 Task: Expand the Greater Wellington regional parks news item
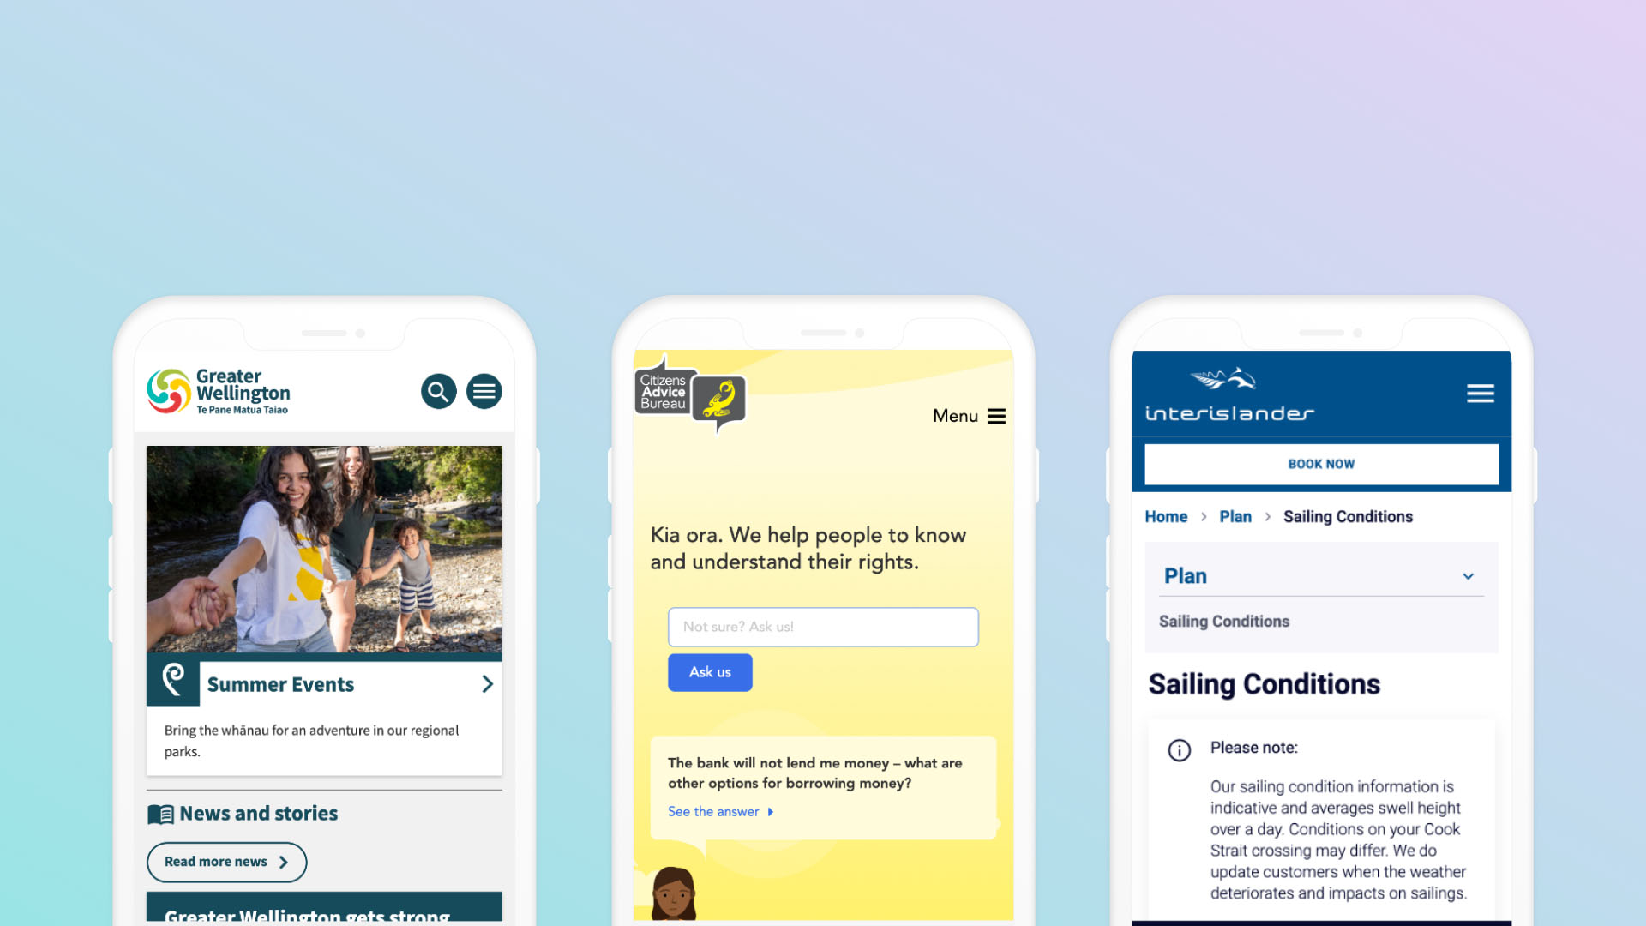489,682
